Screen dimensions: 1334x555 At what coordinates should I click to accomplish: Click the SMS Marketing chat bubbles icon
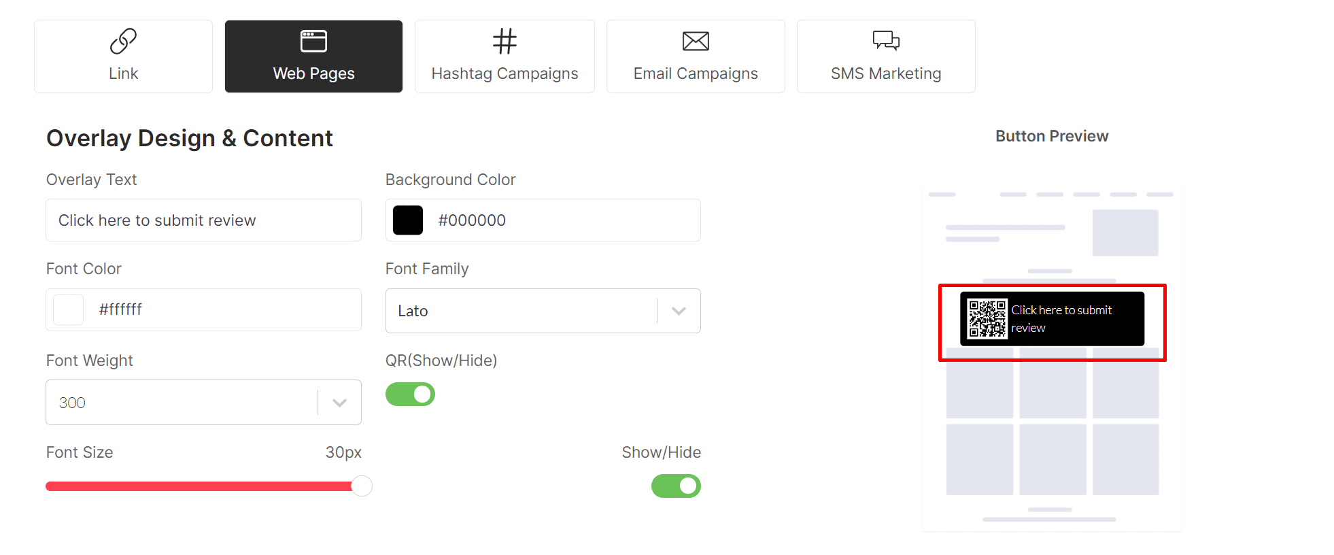coord(886,41)
